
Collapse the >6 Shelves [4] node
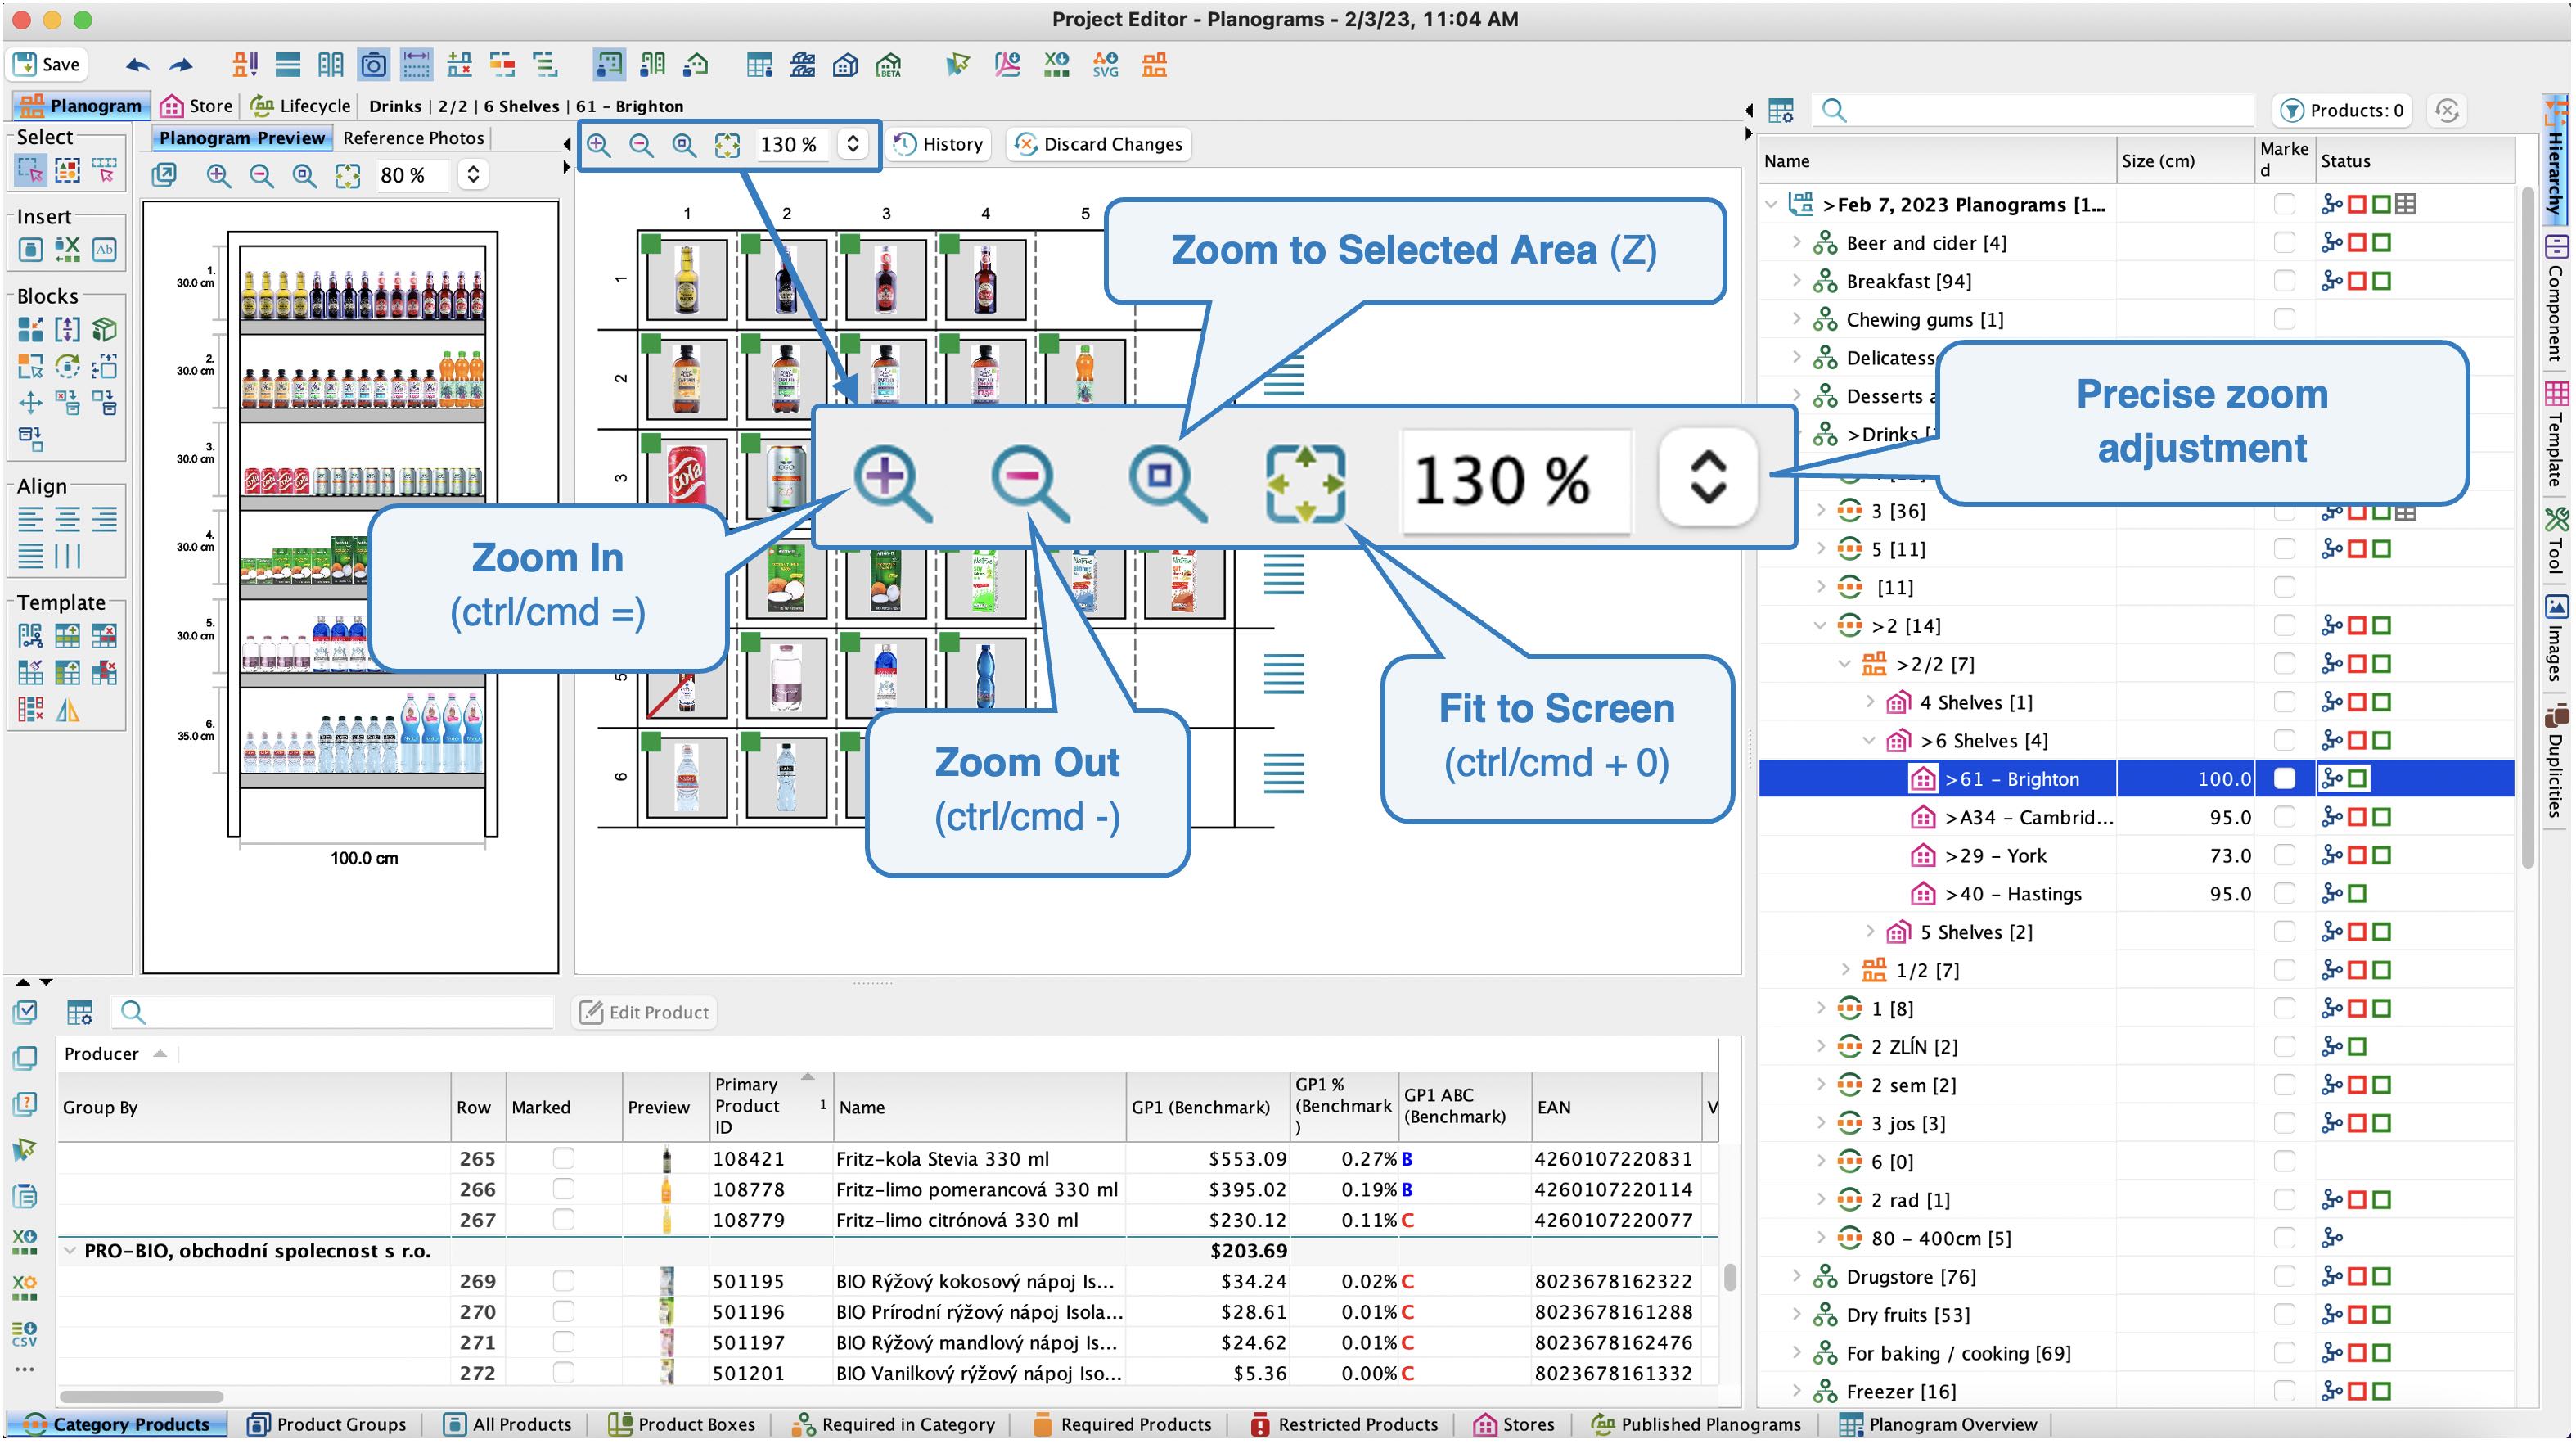pos(1869,741)
